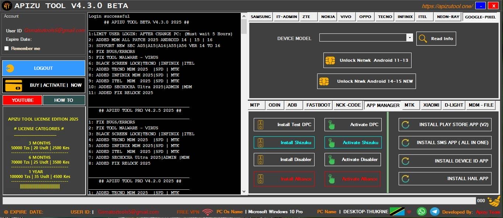Expand the VPN dropdown near FREE VPN
Screen dimensions: 503x218
click(x=207, y=211)
